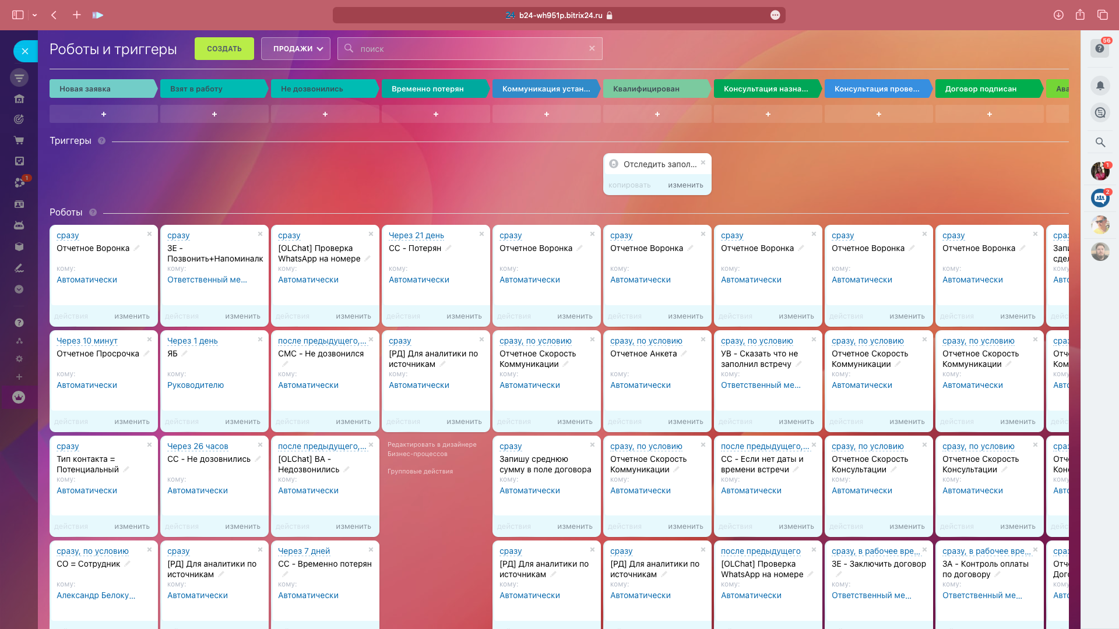The height and width of the screenshot is (629, 1119).
Task: Click изменить on the Отследить запол... trigger
Action: tap(685, 185)
